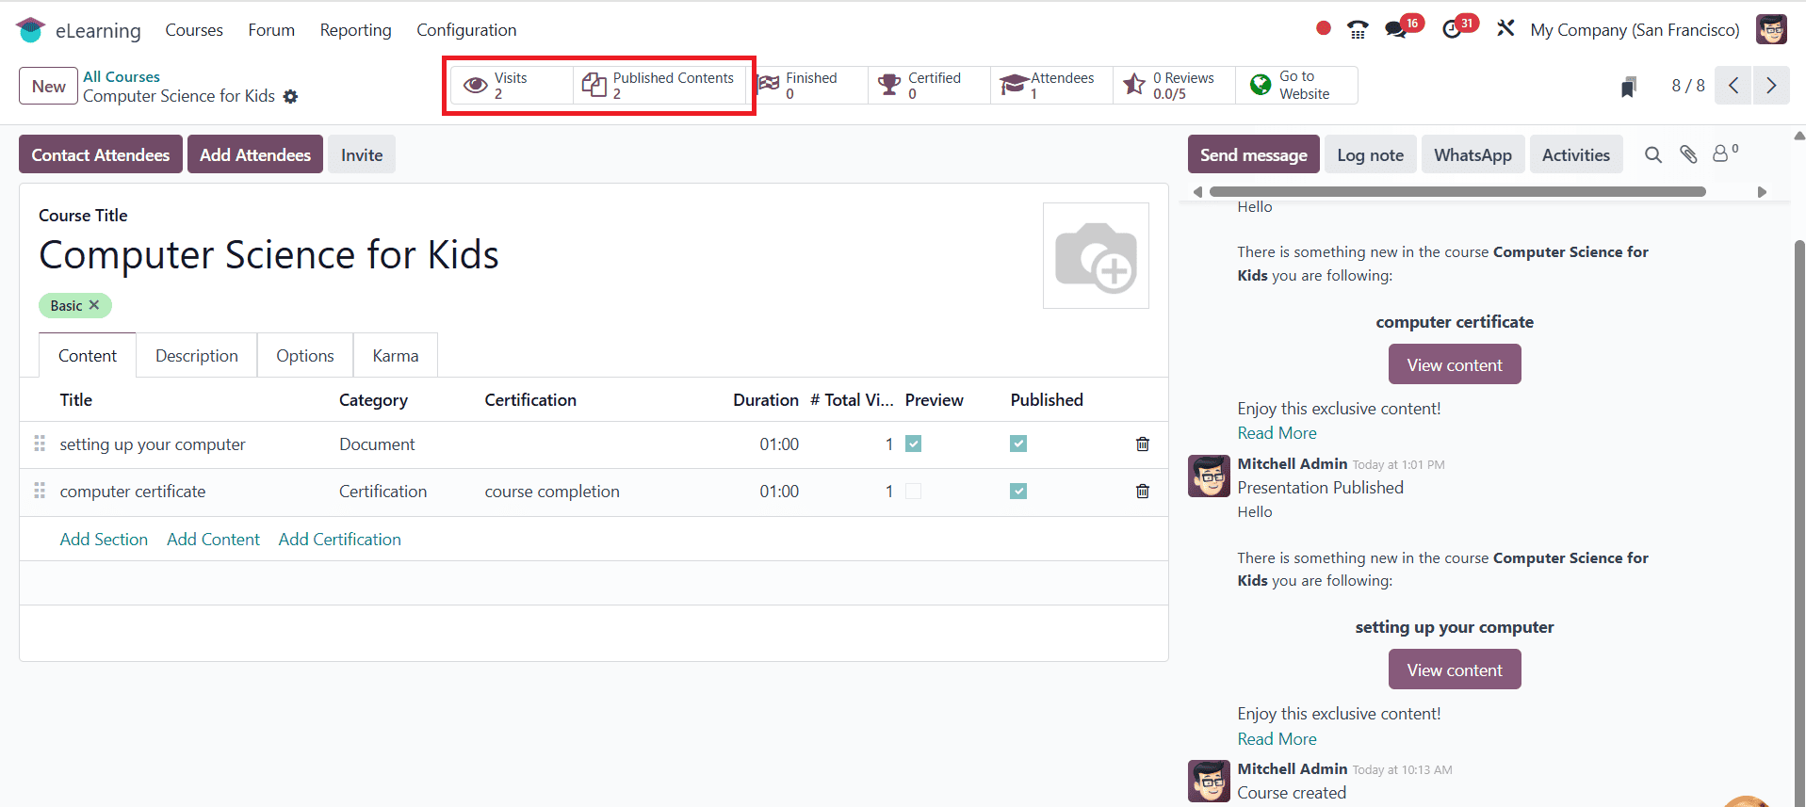This screenshot has height=807, width=1806.
Task: Click the Add Certification link
Action: (x=340, y=539)
